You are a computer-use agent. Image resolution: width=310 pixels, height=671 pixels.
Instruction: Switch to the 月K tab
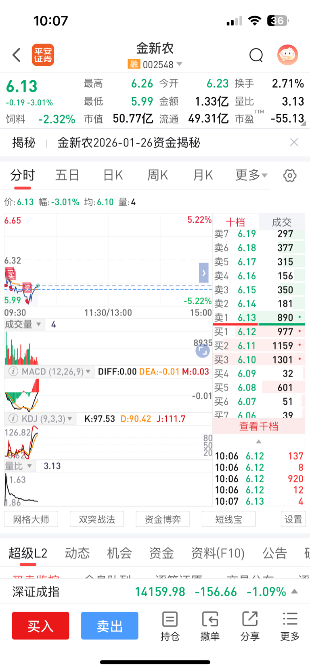pyautogui.click(x=203, y=175)
